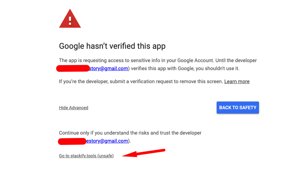294x184 pixels.
Task: Click the word "(unsafe)" in the bottom link
Action: point(106,156)
